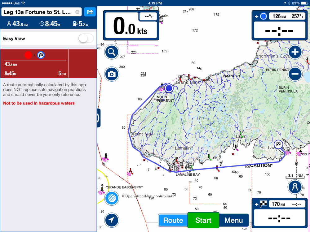Tap the share route icon

(90, 12)
